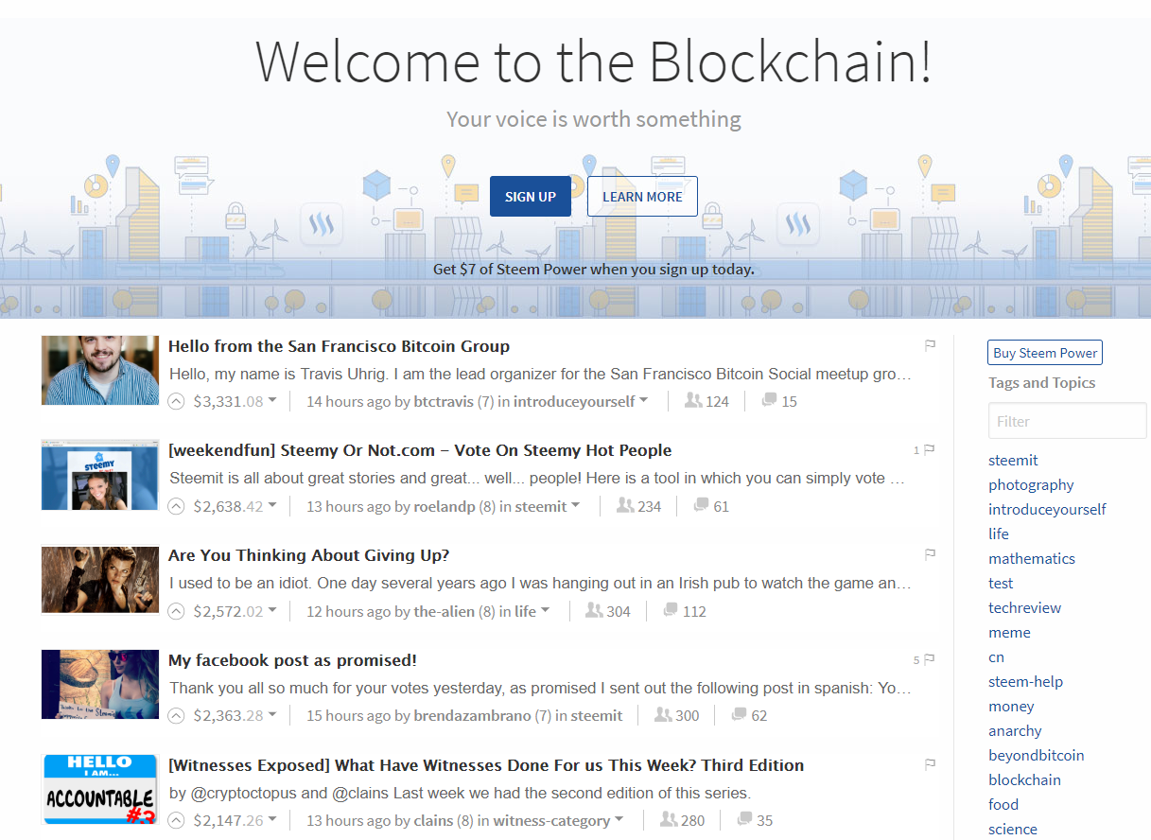This screenshot has height=840, width=1151.
Task: Open the Witnesses Exposed post title
Action: (x=486, y=765)
